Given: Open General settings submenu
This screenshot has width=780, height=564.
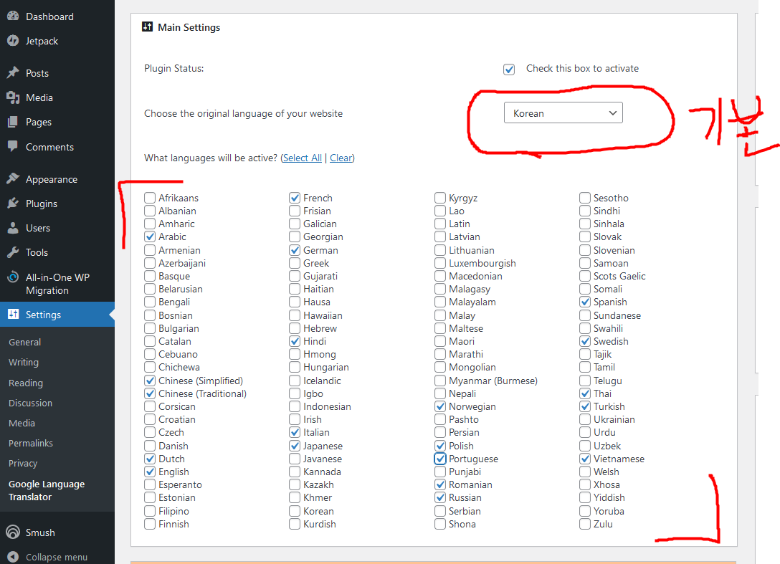Looking at the screenshot, I should click(x=25, y=342).
